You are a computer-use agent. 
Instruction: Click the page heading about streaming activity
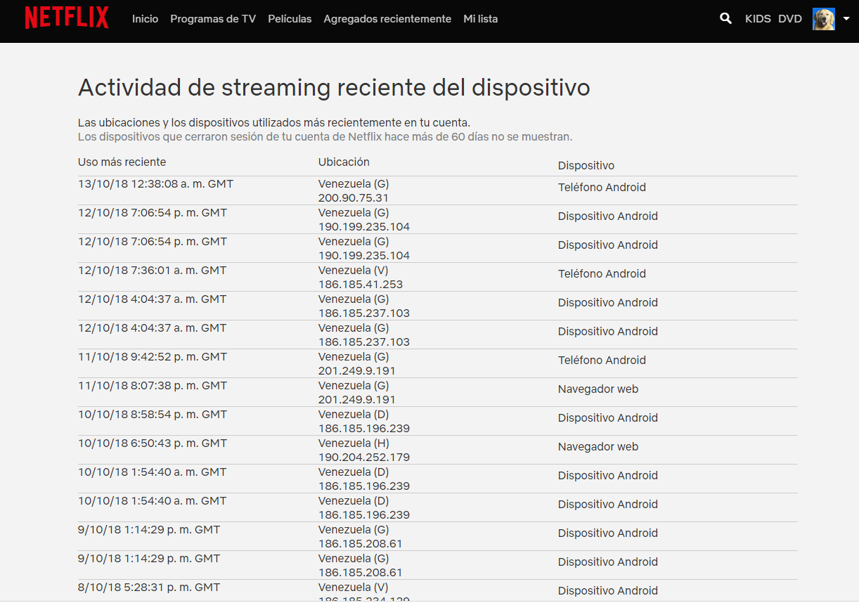pos(334,88)
